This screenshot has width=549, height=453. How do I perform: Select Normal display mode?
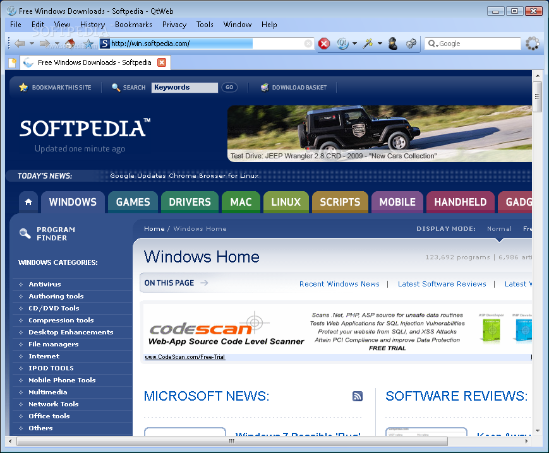coord(499,228)
